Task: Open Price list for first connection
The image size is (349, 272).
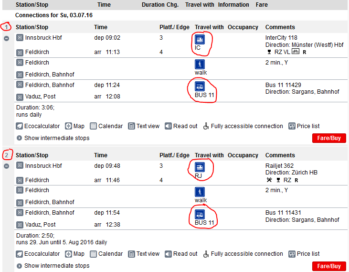Action: click(304, 126)
